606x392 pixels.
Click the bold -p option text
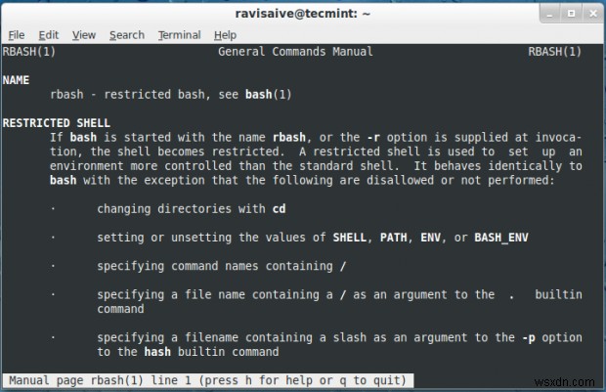pos(529,337)
